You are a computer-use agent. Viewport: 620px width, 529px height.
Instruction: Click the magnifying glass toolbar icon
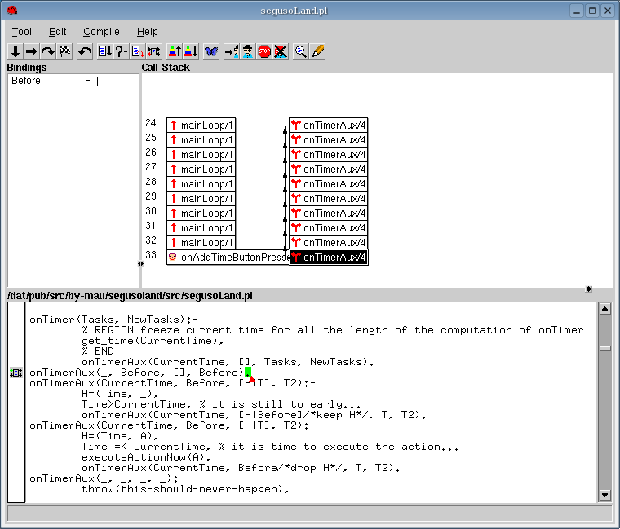click(x=301, y=51)
